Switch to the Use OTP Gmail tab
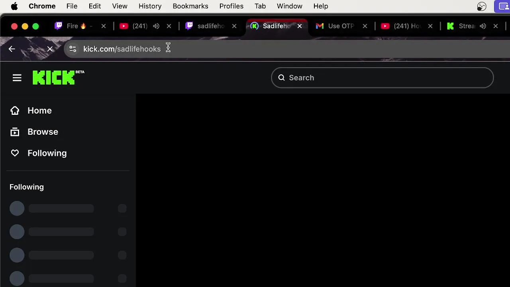The height and width of the screenshot is (287, 510). (x=341, y=26)
